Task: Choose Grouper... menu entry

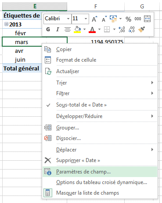Action: (100, 128)
